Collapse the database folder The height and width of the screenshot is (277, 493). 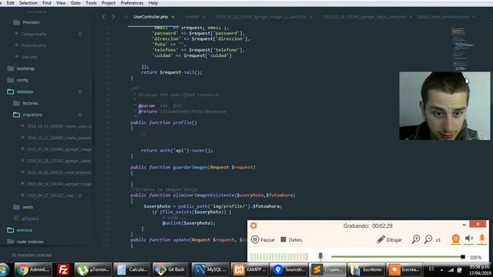coord(21,92)
